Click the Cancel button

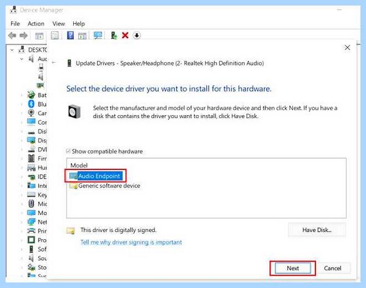coord(332,268)
